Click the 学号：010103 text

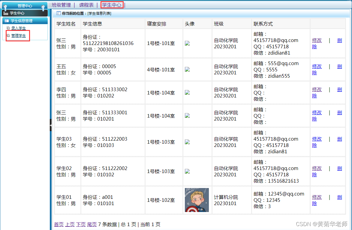98,145
